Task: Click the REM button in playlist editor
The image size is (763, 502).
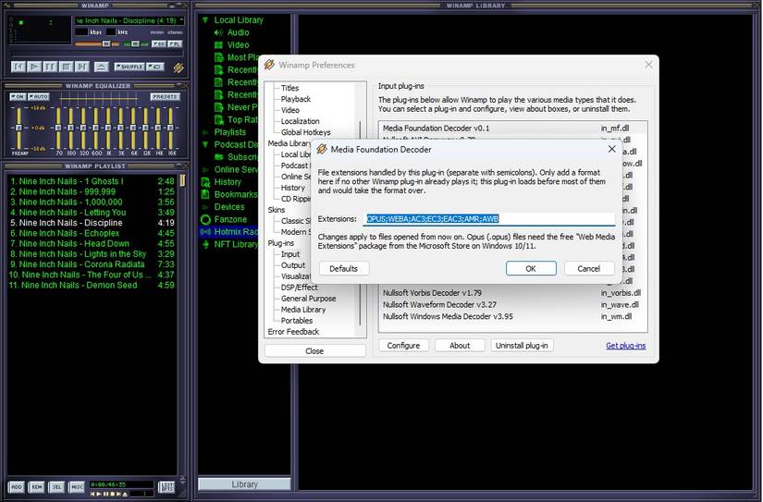Action: click(x=36, y=487)
